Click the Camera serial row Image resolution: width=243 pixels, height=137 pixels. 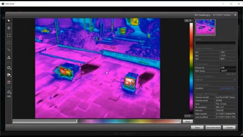click(216, 100)
